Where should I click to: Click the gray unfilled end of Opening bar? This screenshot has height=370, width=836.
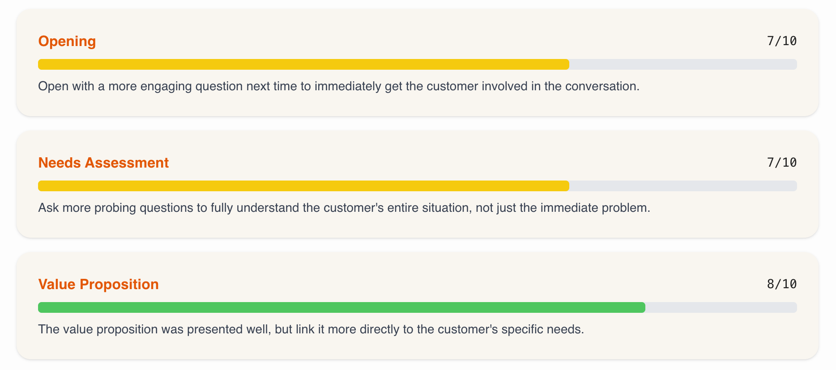683,64
